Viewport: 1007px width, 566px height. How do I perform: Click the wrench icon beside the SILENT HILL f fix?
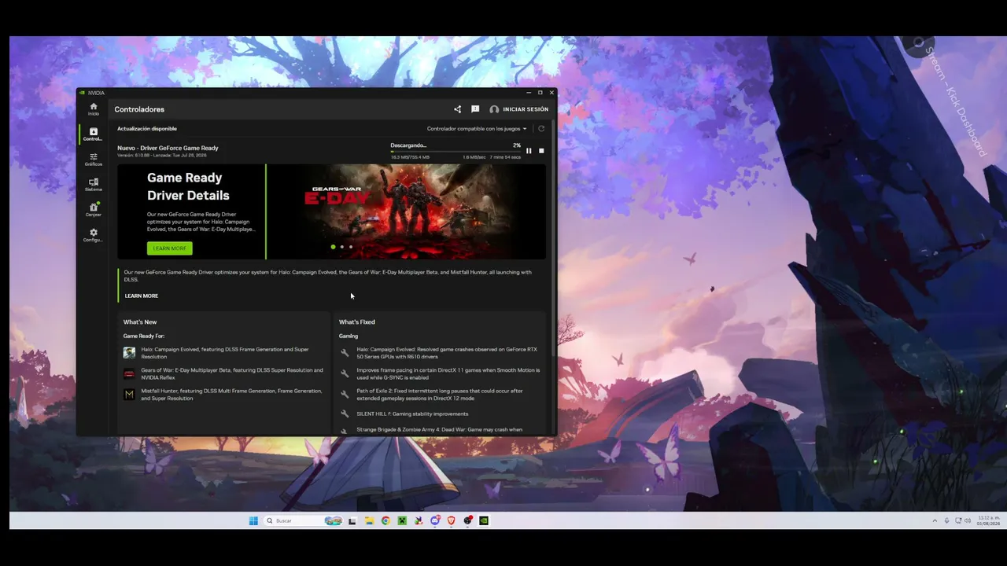[345, 413]
